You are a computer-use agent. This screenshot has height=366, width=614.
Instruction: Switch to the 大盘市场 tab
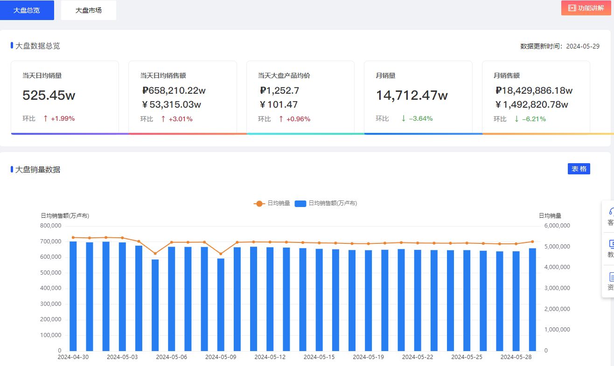click(x=89, y=10)
